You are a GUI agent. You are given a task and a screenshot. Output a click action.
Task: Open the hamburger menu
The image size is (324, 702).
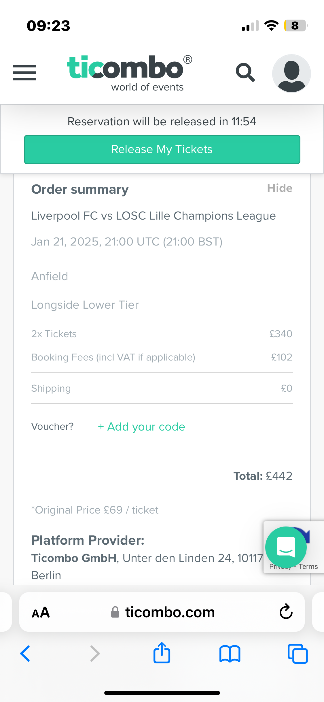pos(24,72)
